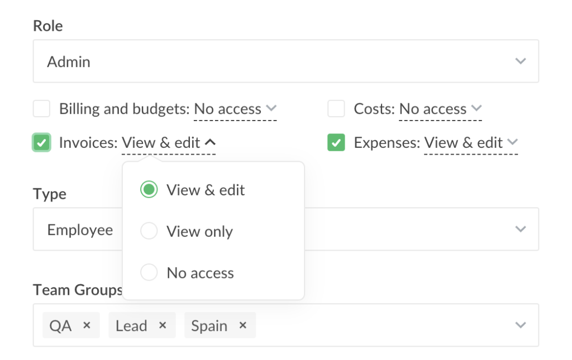572x360 pixels.
Task: Click the chevron on the Expenses access dropdown
Action: point(512,142)
